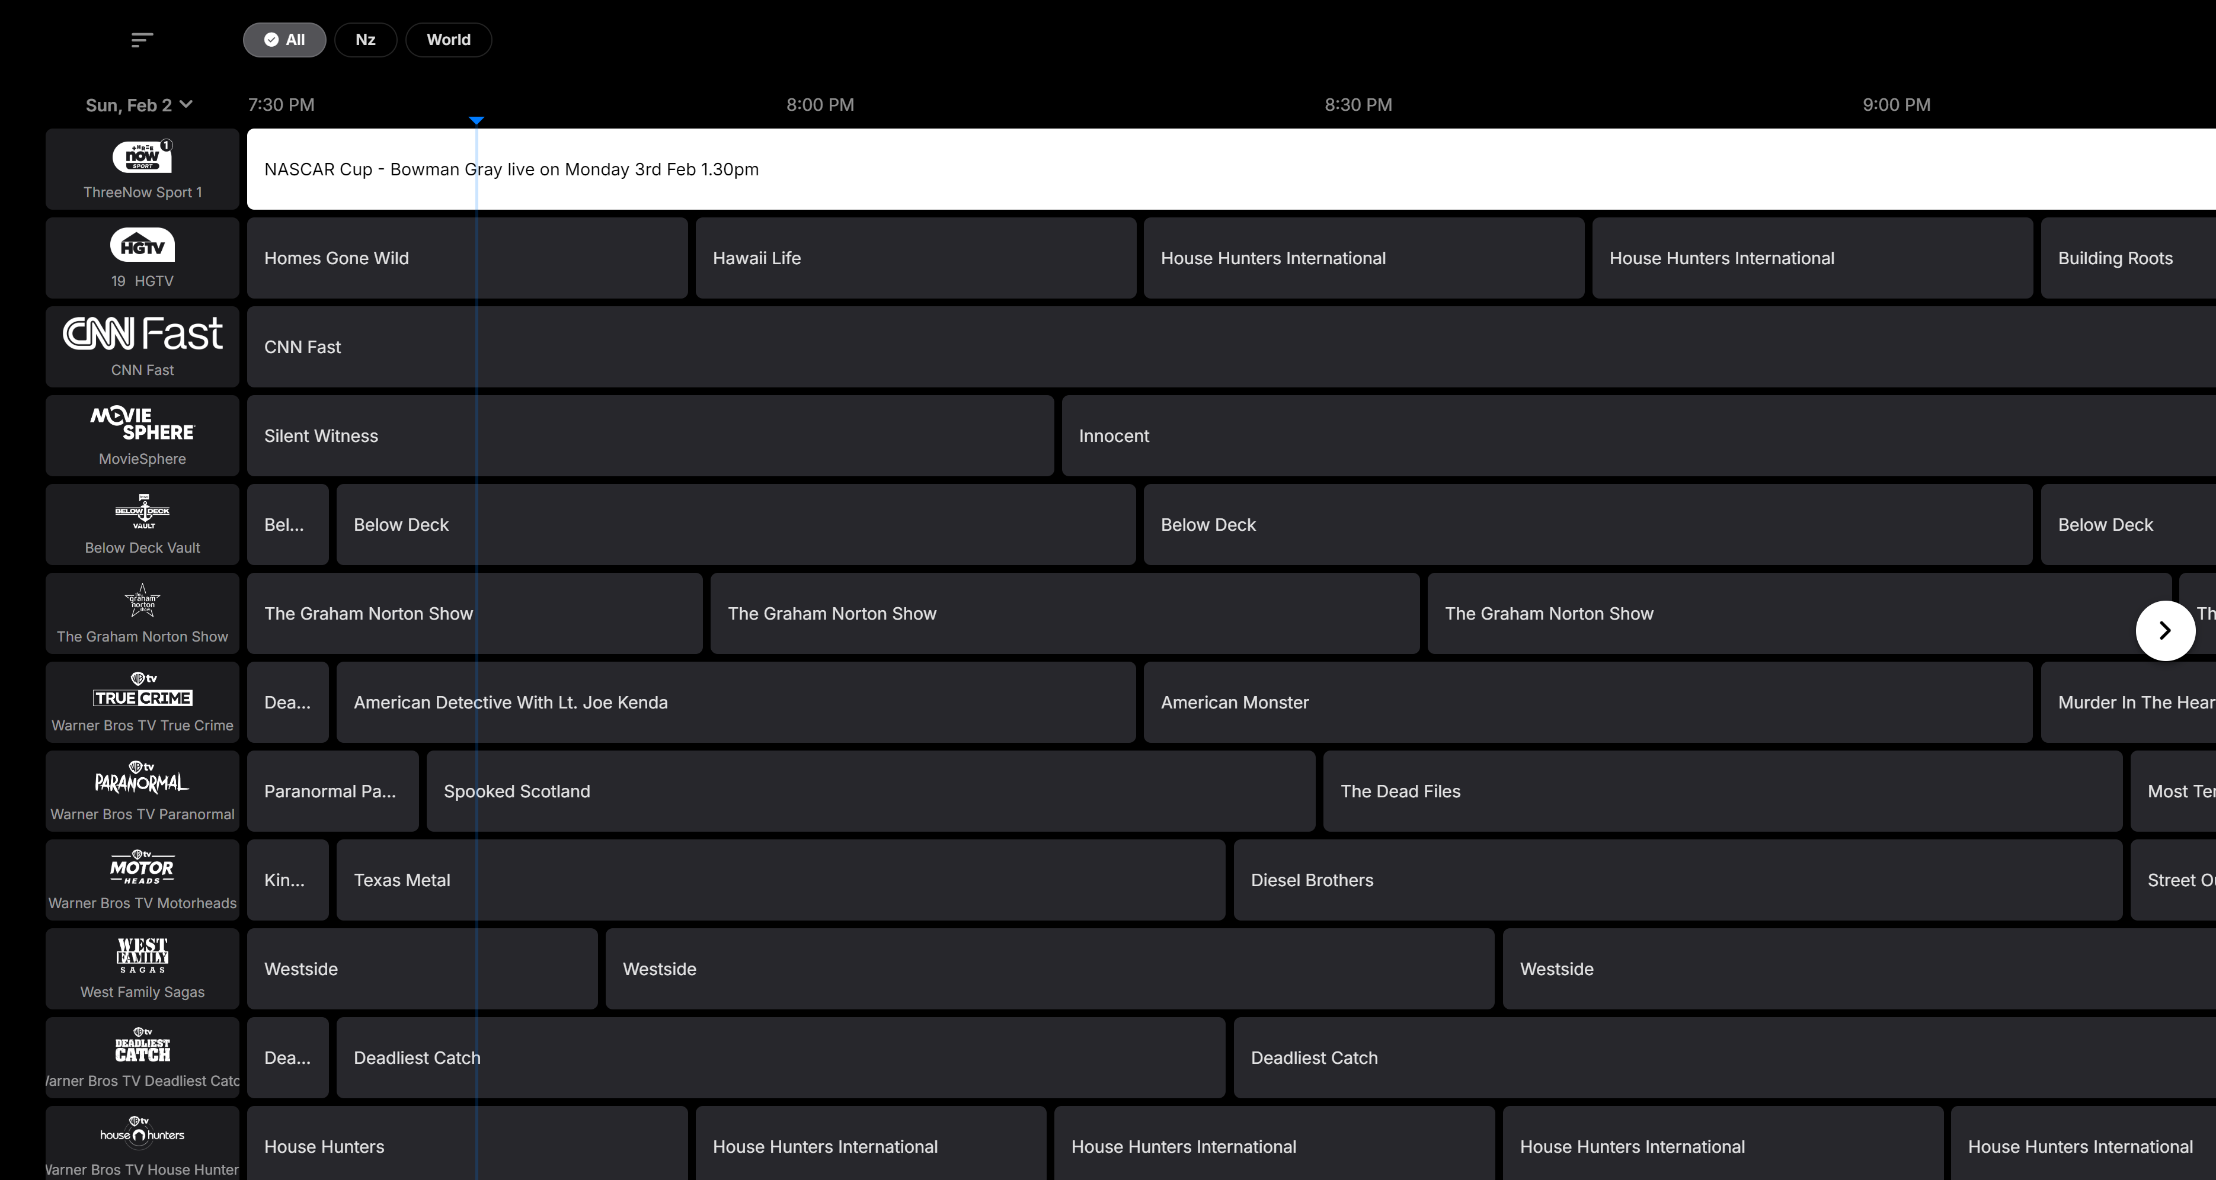Select the CNN Fast channel logo
The height and width of the screenshot is (1180, 2216).
[143, 334]
